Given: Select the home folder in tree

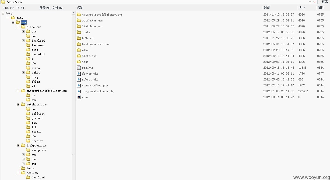Looking at the screenshot, I should [x=35, y=50].
